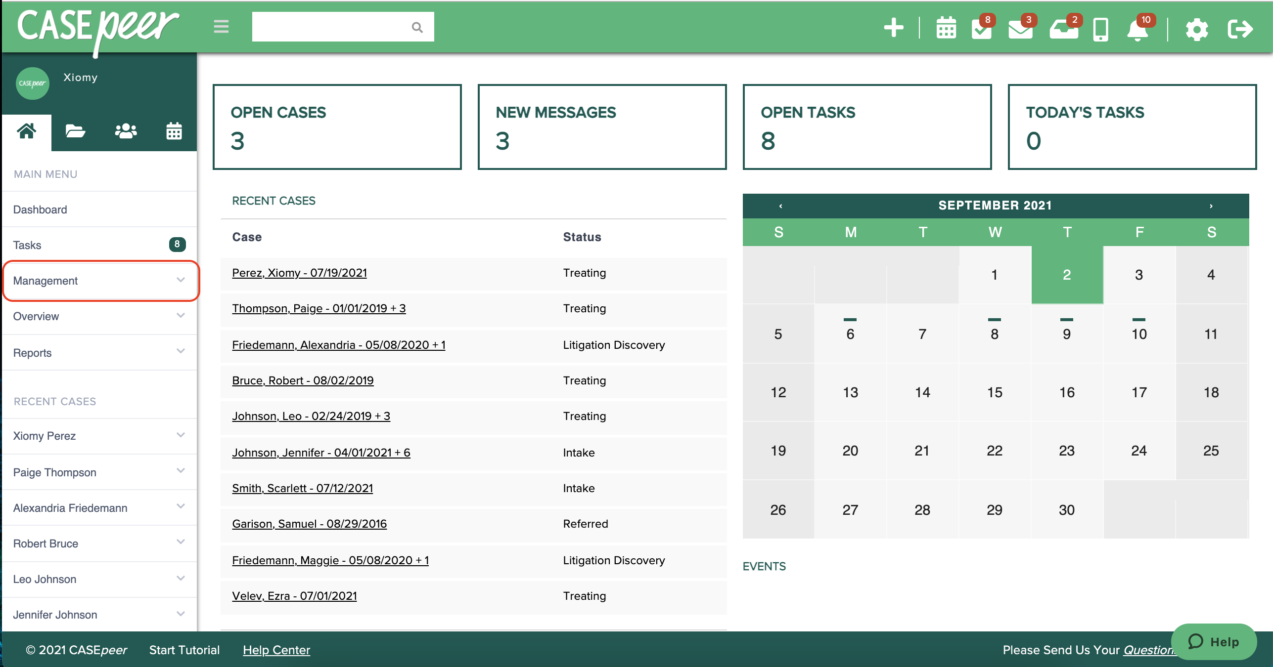1273x667 pixels.
Task: Open case Friedemann, Alexandria - 05/08/2020 + 1
Action: click(339, 345)
